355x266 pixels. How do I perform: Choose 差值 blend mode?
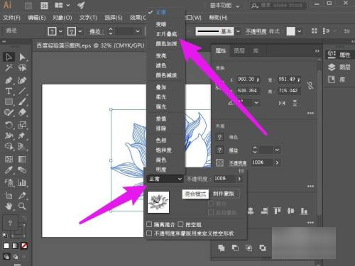161,118
